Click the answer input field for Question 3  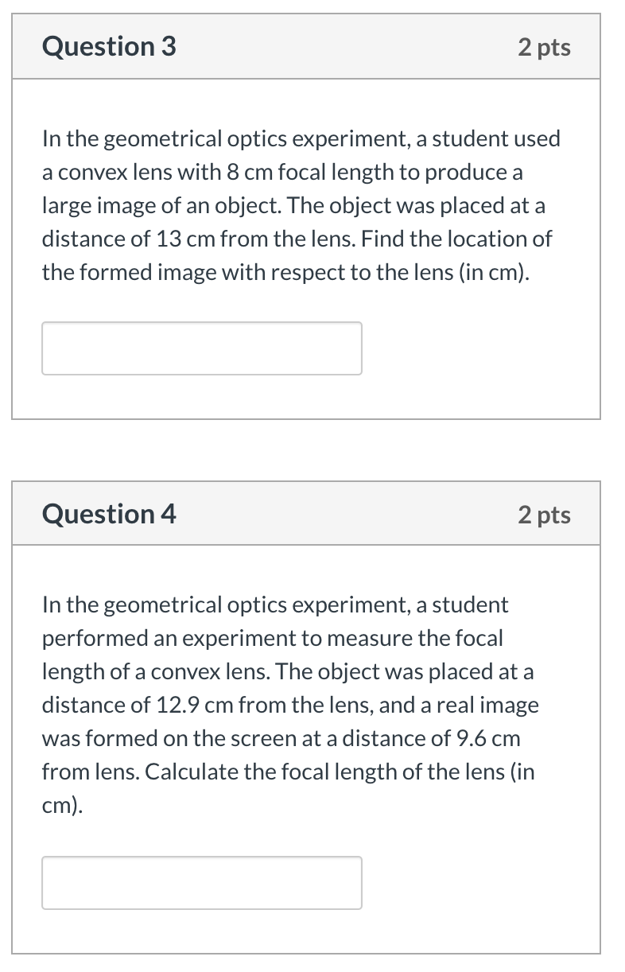point(201,348)
